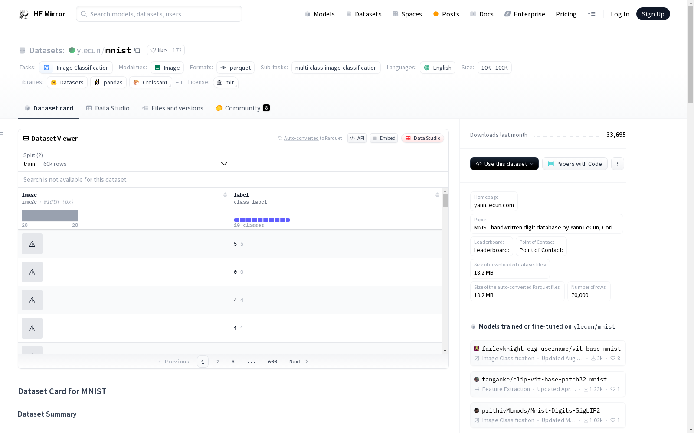Image resolution: width=694 pixels, height=433 pixels.
Task: Click the label class distribution bar
Action: pyautogui.click(x=262, y=220)
